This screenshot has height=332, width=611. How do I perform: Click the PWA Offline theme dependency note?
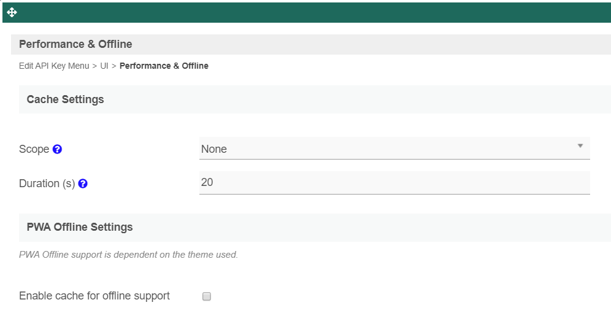128,255
